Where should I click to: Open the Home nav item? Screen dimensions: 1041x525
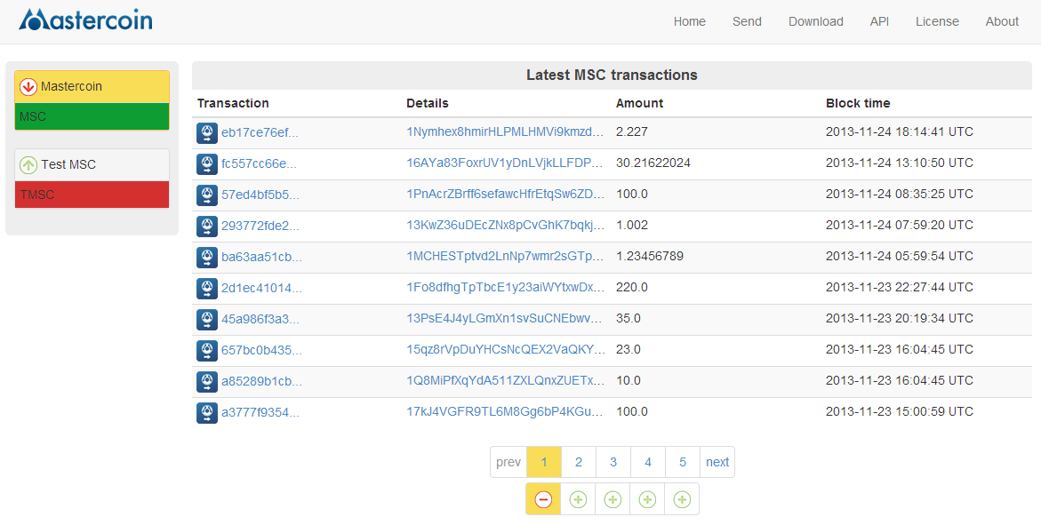(x=690, y=21)
